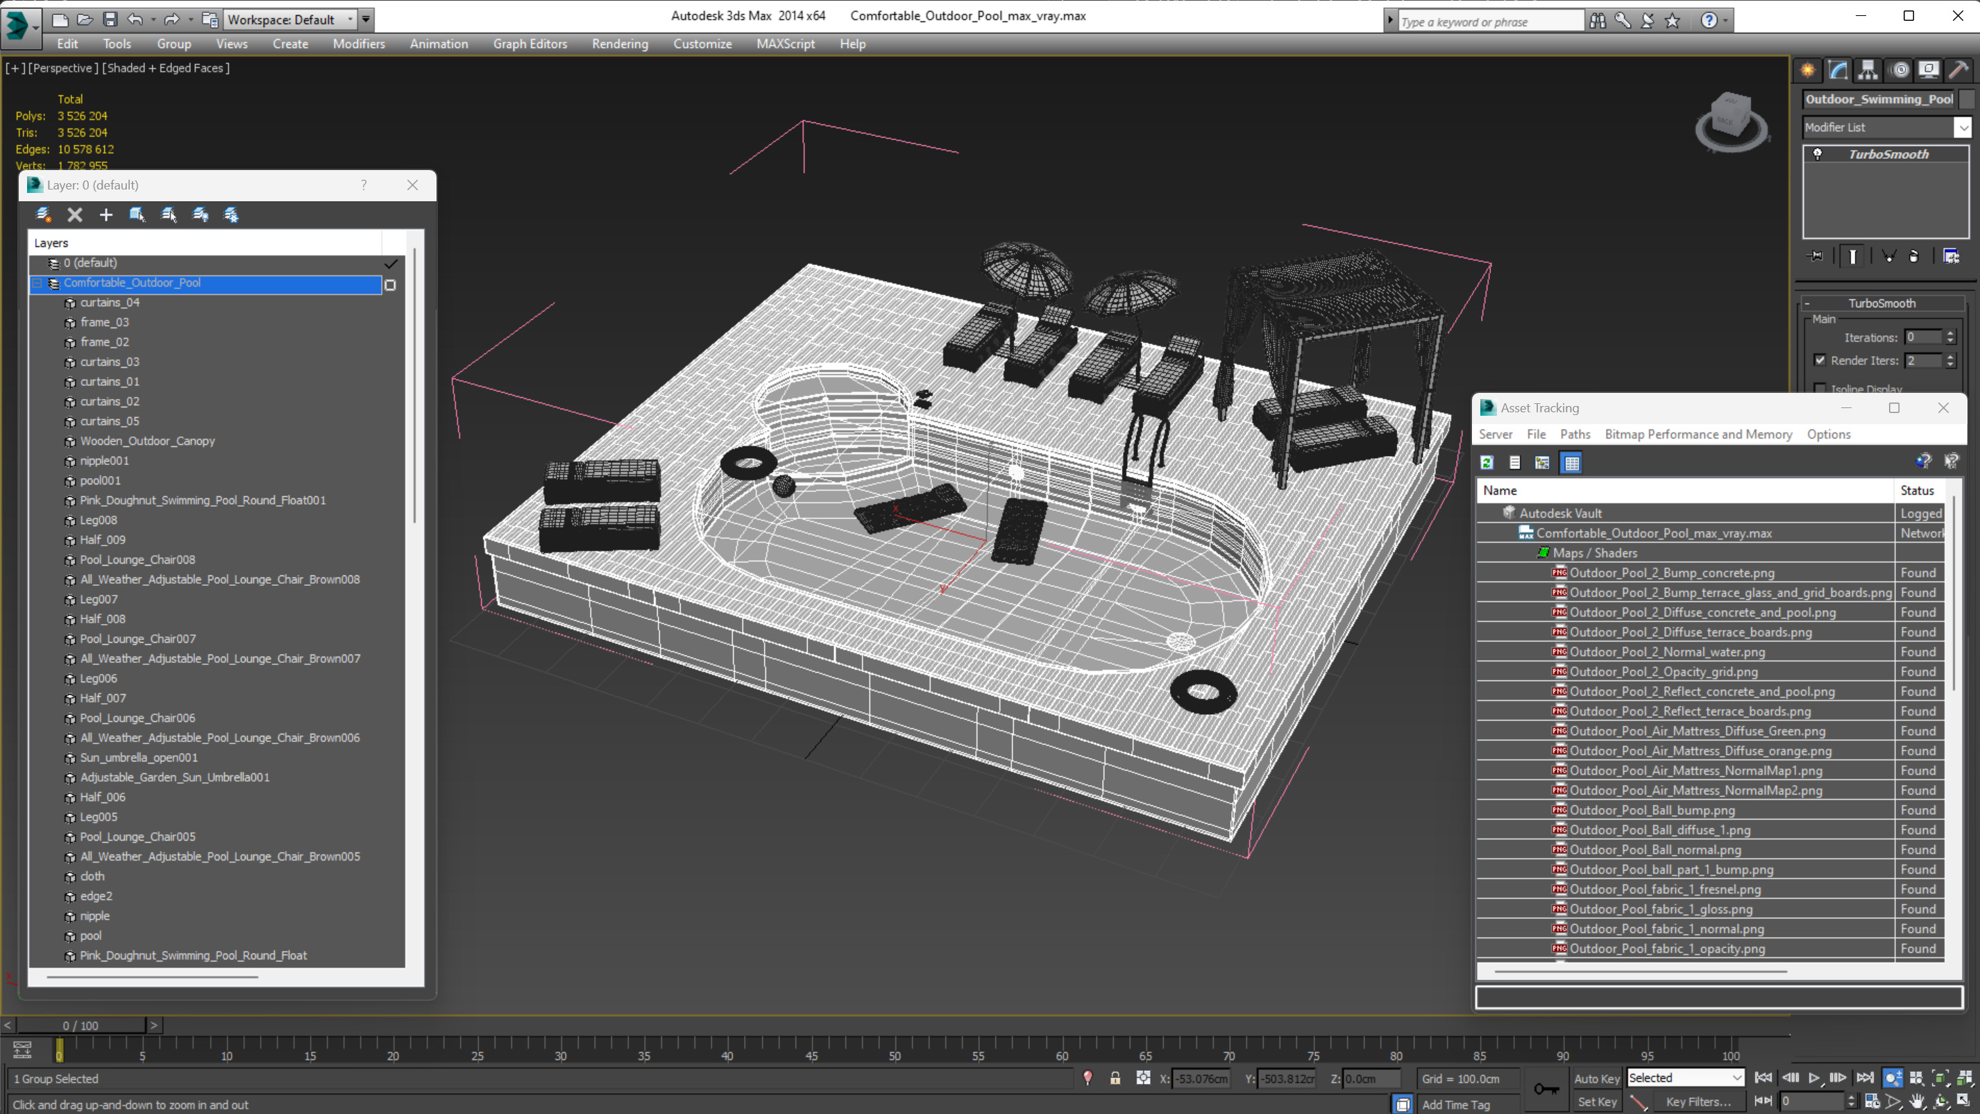The width and height of the screenshot is (1980, 1114).
Task: Click Maximize Viewport toggle icon
Action: (1963, 1102)
